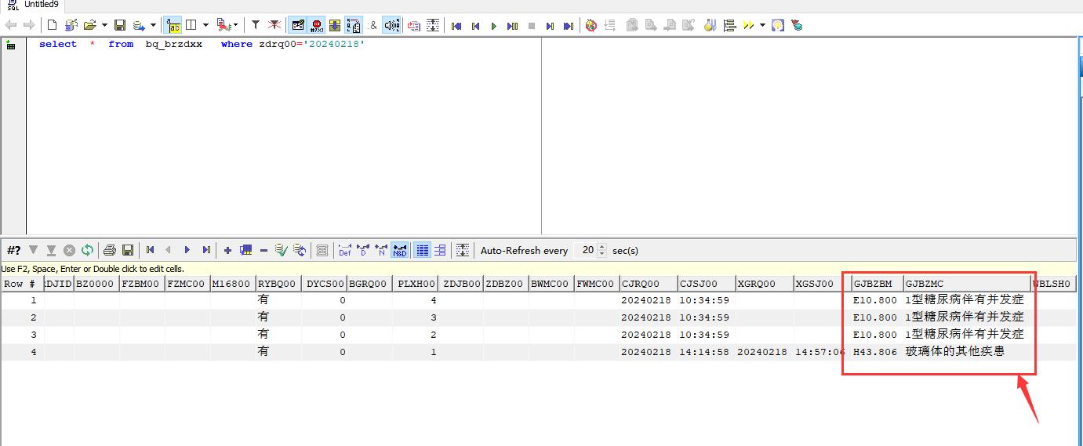The height and width of the screenshot is (446, 1083).
Task: Click the GJBZBM column header
Action: [x=878, y=284]
